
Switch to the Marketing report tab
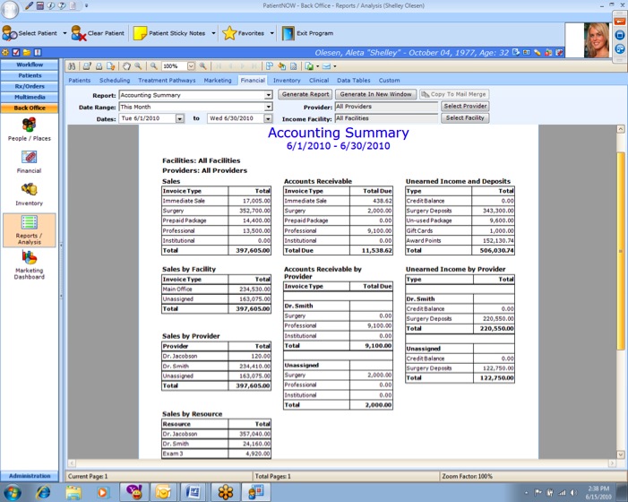pyautogui.click(x=218, y=80)
